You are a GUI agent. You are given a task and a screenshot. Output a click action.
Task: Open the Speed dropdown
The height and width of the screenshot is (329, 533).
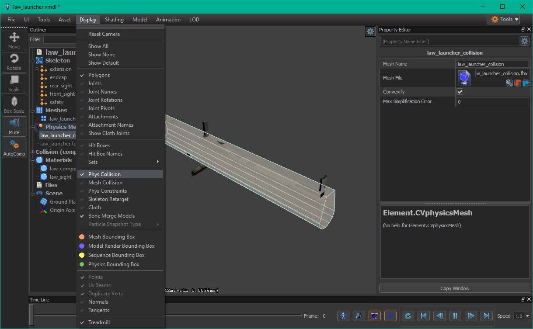click(523, 316)
